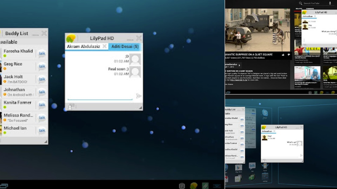This screenshot has height=189, width=337.
Task: Close the Akram Abdulaziz chat tab
Action: (104, 46)
